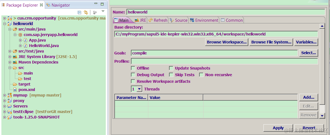Image resolution: width=330 pixels, height=135 pixels.
Task: Click the helloworld project icon
Action: pos(10,24)
